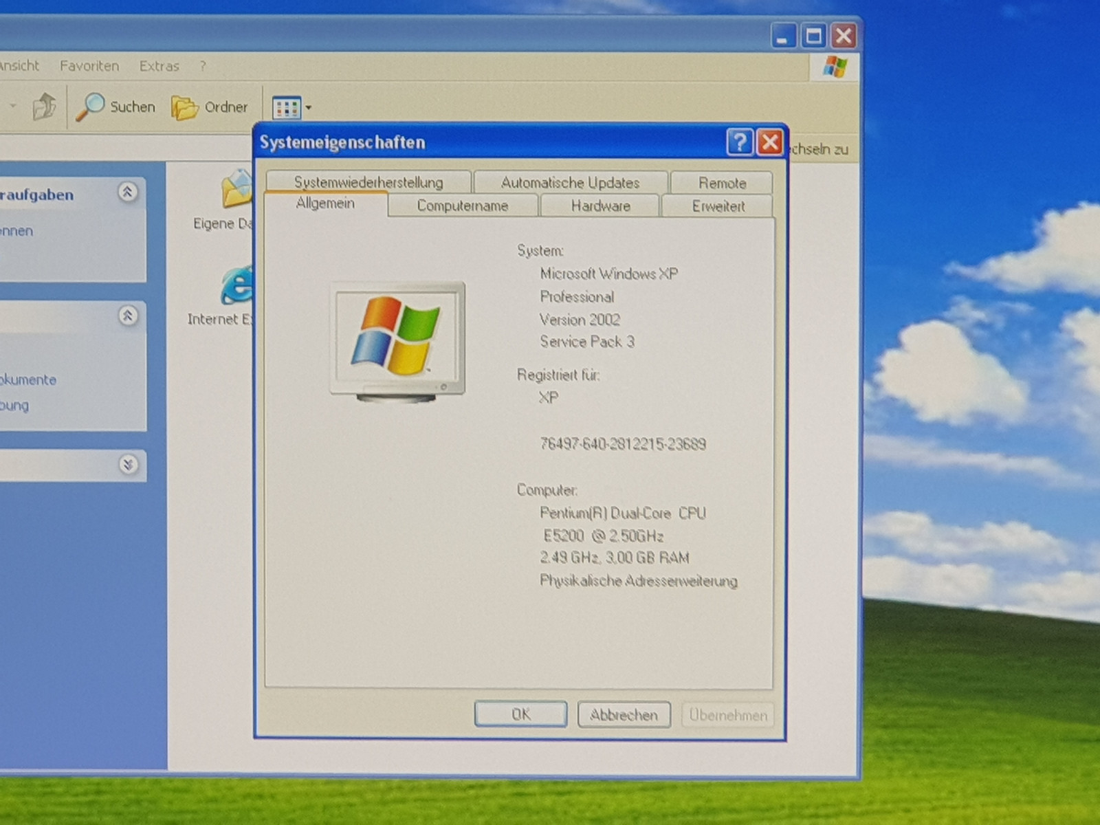Open the Eigene Dateien folder icon
This screenshot has height=825, width=1100.
(237, 190)
